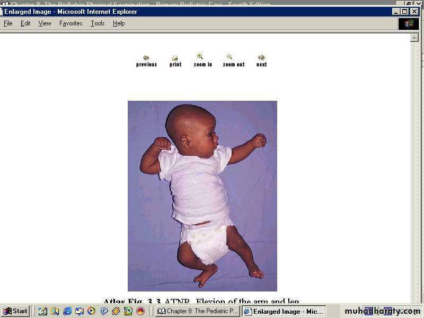
Task: Click the zoom in magnifier icon
Action: (200, 57)
